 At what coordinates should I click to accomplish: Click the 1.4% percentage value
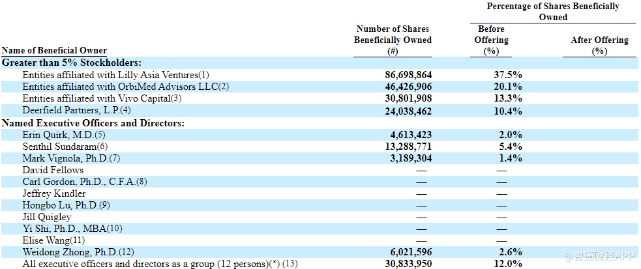tap(510, 158)
